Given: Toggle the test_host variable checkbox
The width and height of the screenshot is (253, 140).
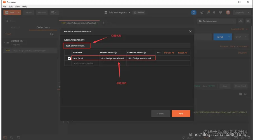Looking at the screenshot, I should 70,58.
